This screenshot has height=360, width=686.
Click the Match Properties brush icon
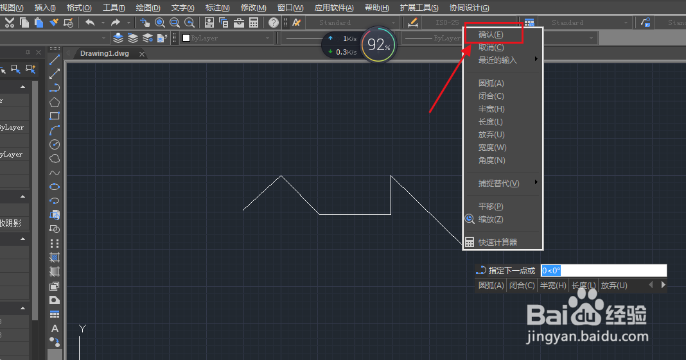click(54, 22)
